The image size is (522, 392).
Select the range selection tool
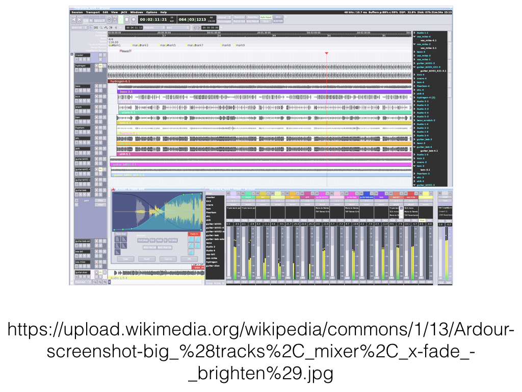pos(96,28)
